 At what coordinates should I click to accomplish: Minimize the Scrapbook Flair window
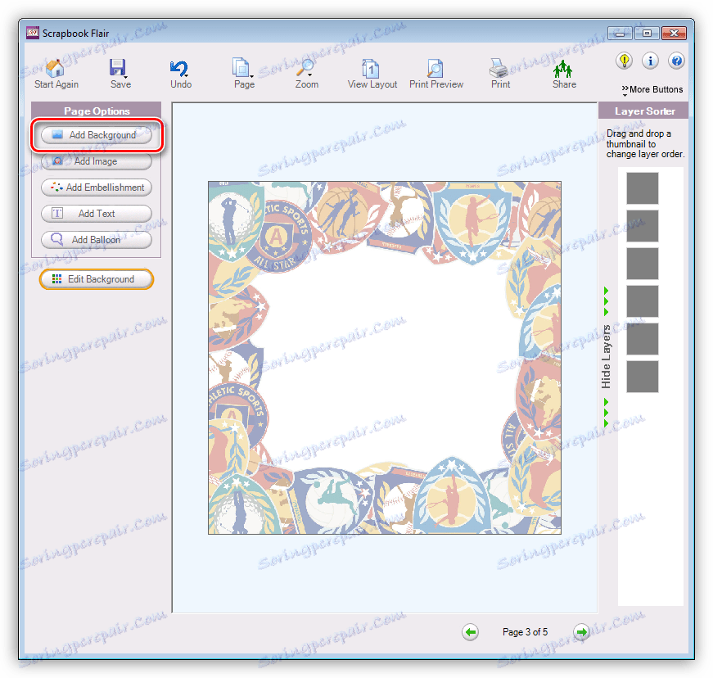pyautogui.click(x=620, y=34)
